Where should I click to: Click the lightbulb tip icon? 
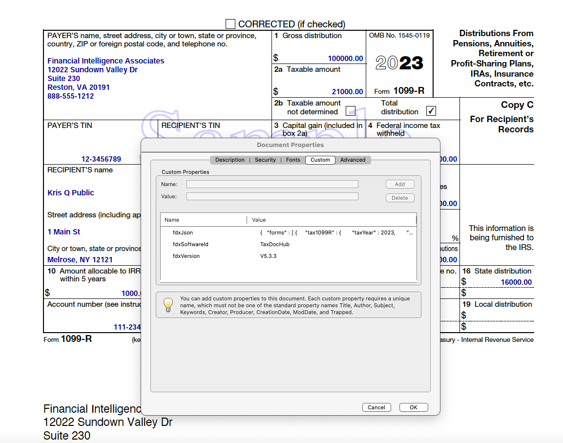pos(168,305)
